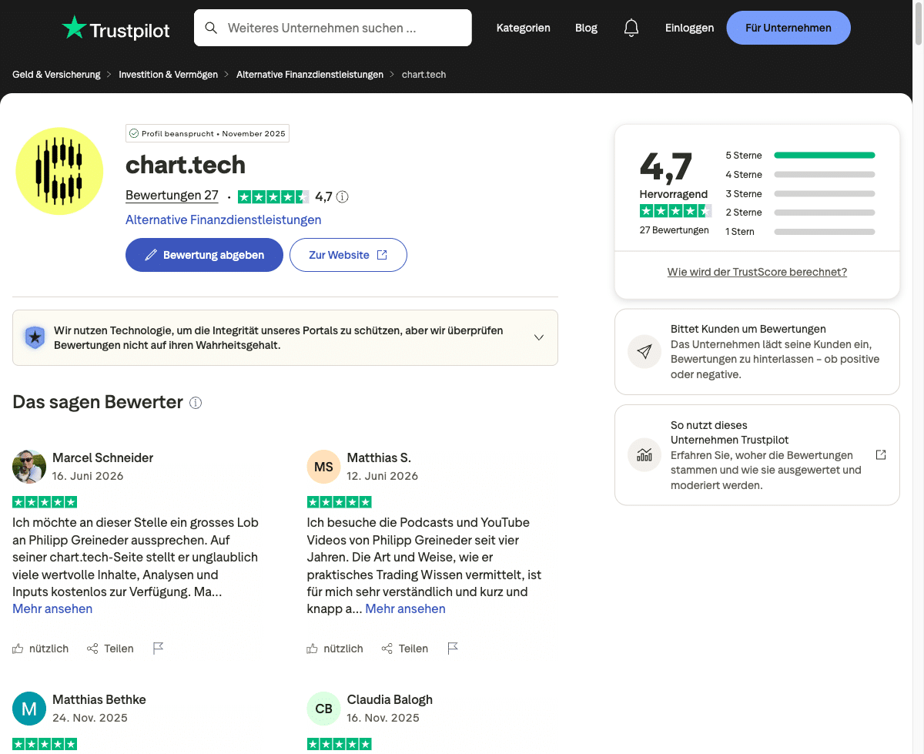The image size is (924, 754).
Task: Click Geld & Versicherung breadcrumb
Action: pyautogui.click(x=56, y=75)
